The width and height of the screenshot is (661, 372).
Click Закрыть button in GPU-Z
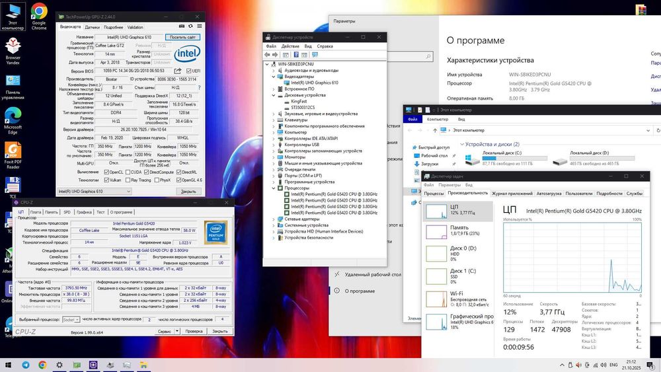pyautogui.click(x=188, y=191)
